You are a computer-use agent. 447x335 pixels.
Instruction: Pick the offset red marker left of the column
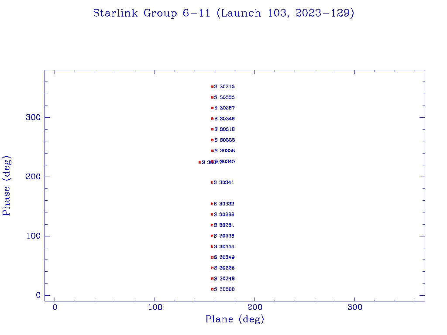coord(199,162)
